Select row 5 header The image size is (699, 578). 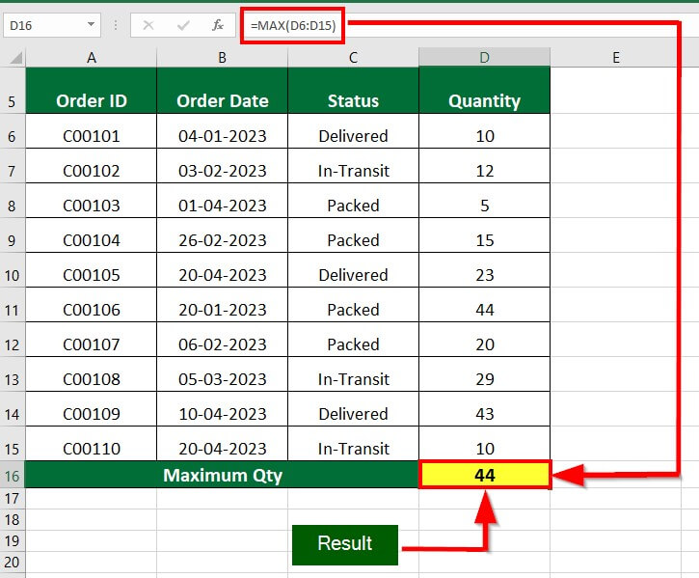coord(12,91)
